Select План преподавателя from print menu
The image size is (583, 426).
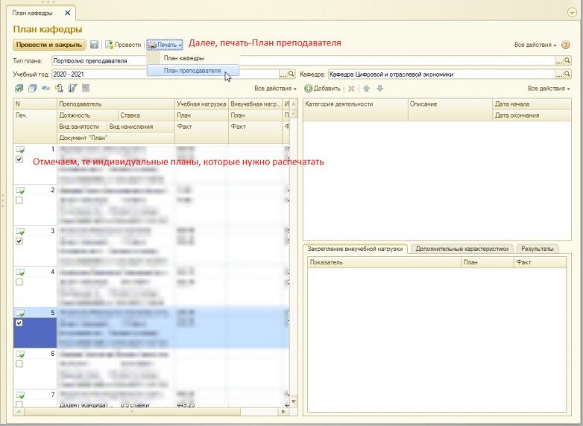[x=192, y=71]
